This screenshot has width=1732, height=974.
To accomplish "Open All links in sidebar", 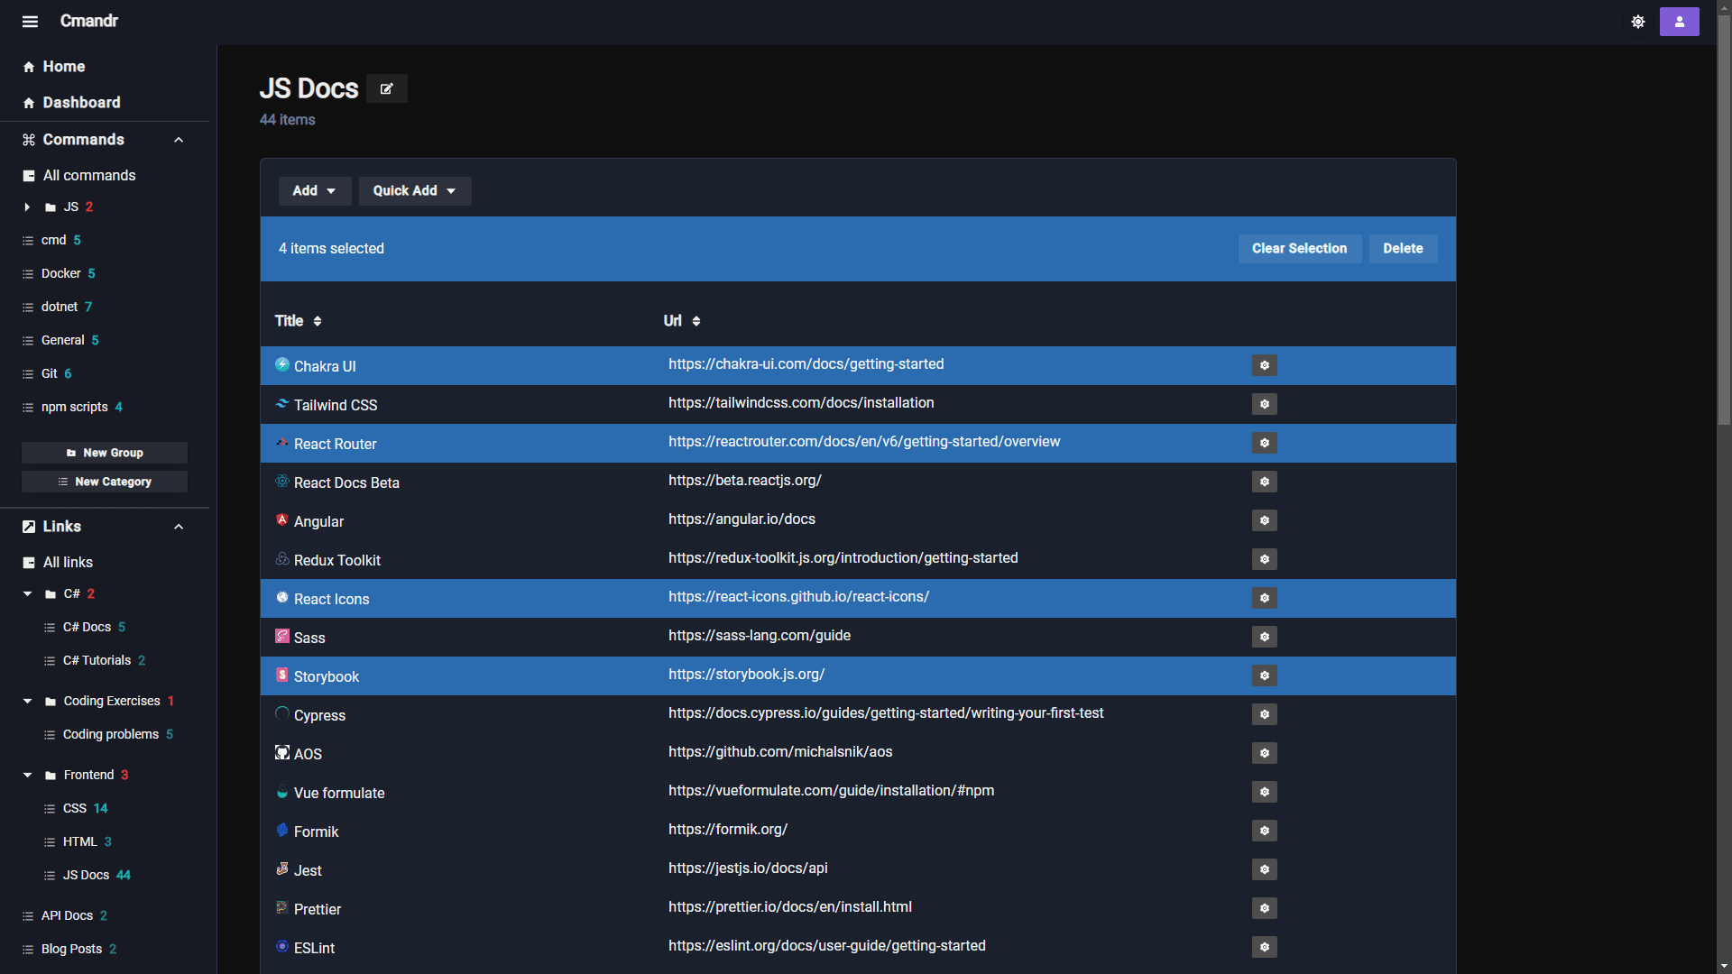I will click(68, 563).
